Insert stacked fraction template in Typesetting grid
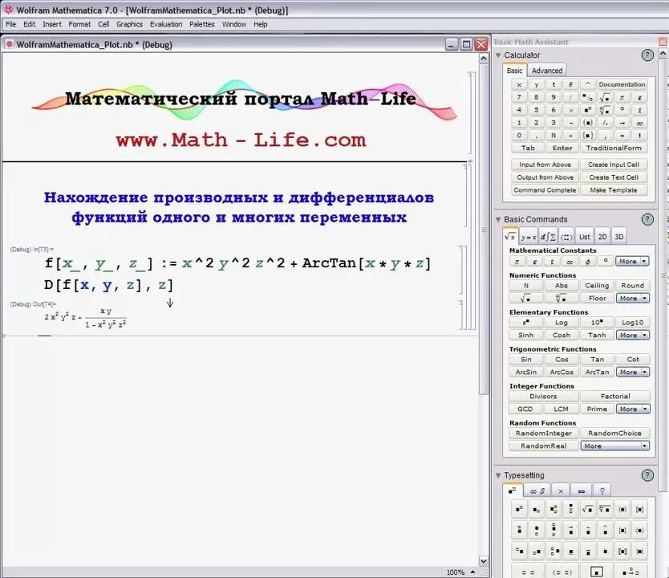The width and height of the screenshot is (669, 578). pyautogui.click(x=570, y=509)
